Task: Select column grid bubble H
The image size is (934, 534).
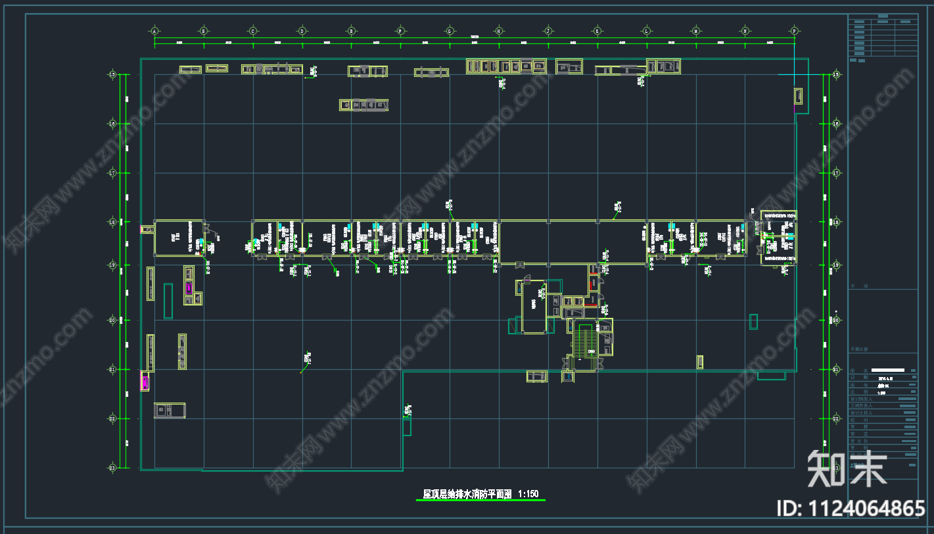Action: tap(499, 31)
